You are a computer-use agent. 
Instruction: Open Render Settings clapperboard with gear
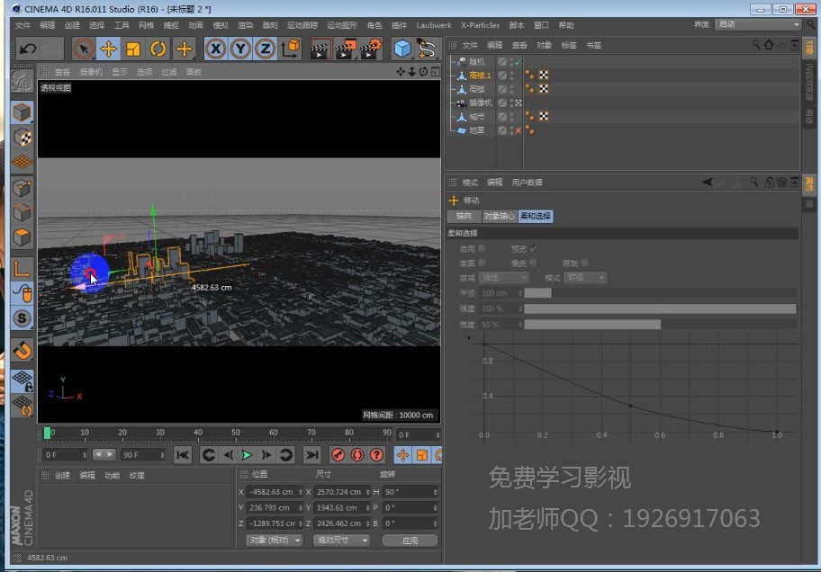pyautogui.click(x=371, y=49)
